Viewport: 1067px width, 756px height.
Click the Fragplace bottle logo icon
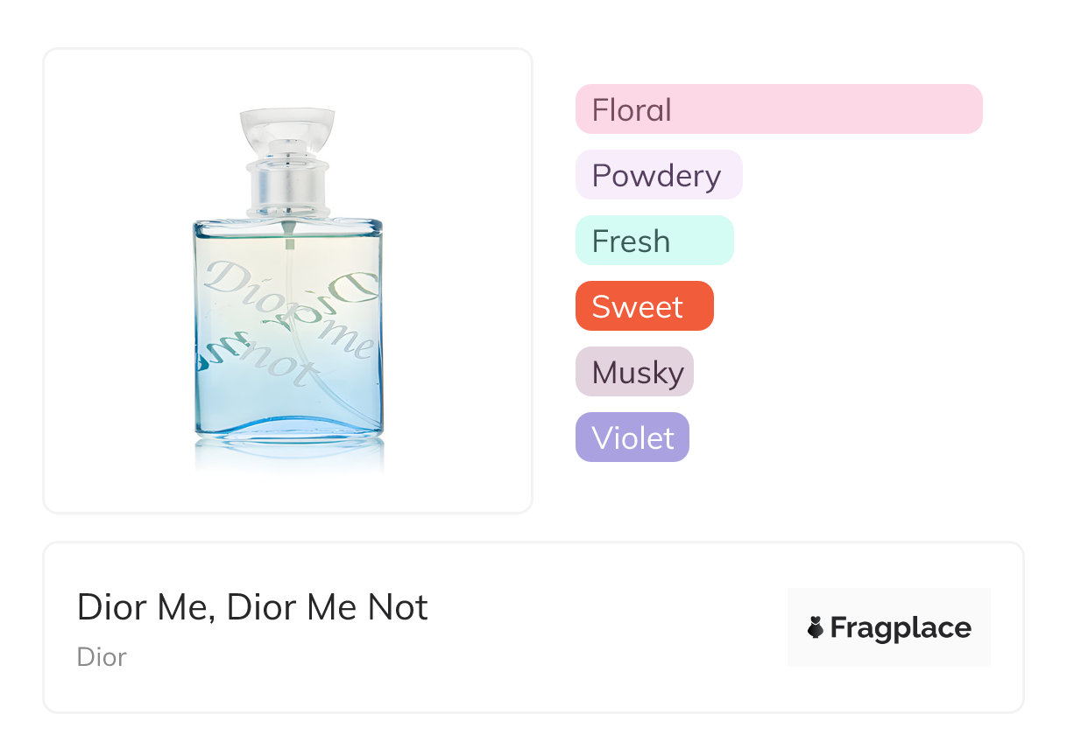tap(816, 627)
